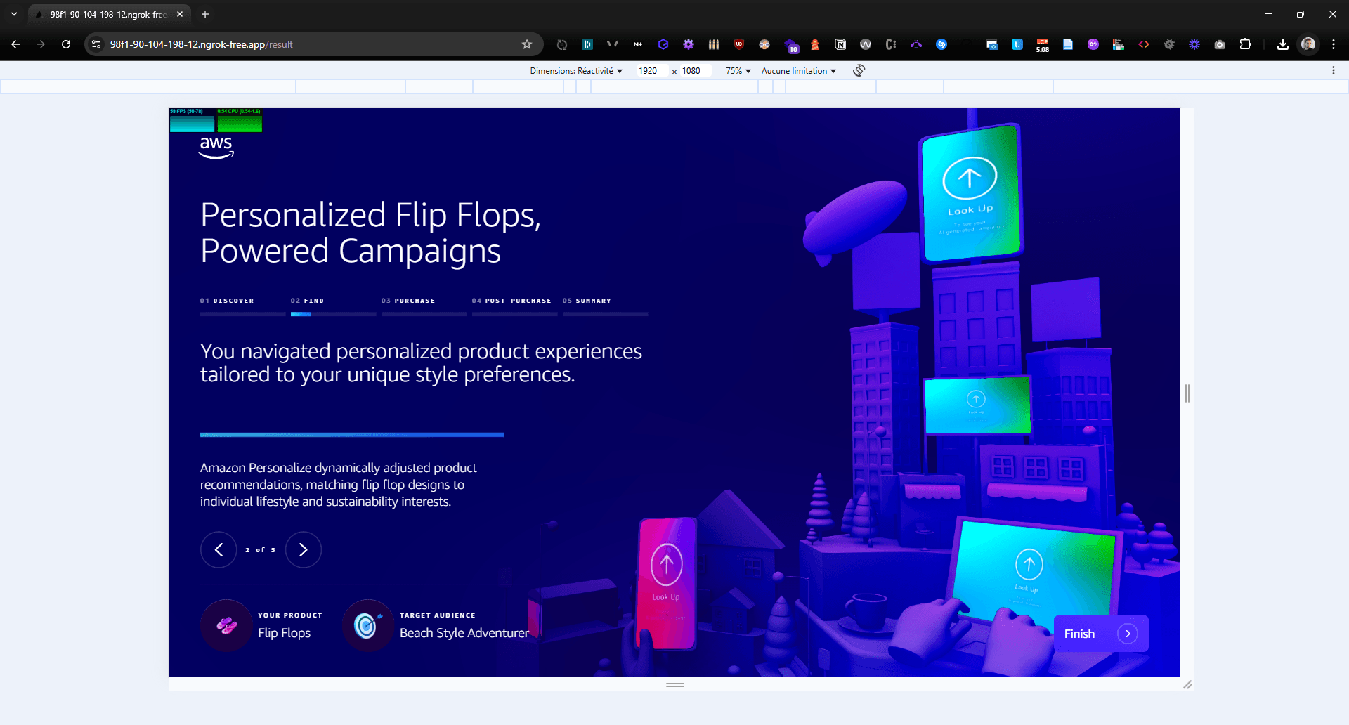Click the viewport width field showing 1920
This screenshot has width=1349, height=725.
pos(649,71)
